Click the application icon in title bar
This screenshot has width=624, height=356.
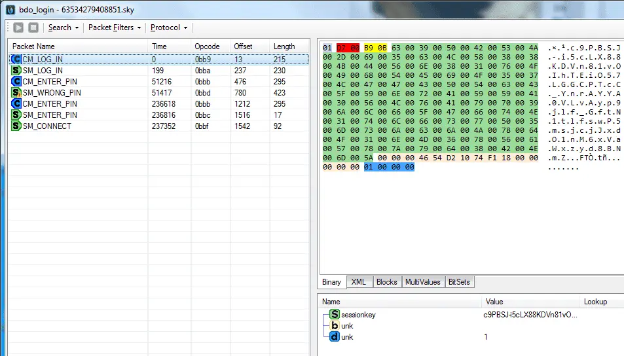click(10, 10)
